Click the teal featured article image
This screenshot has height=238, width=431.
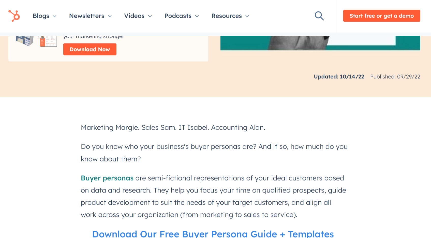(x=320, y=43)
